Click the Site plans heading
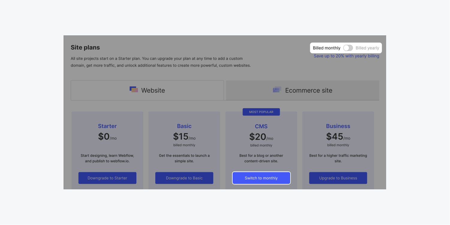This screenshot has height=225, width=450. (x=85, y=47)
